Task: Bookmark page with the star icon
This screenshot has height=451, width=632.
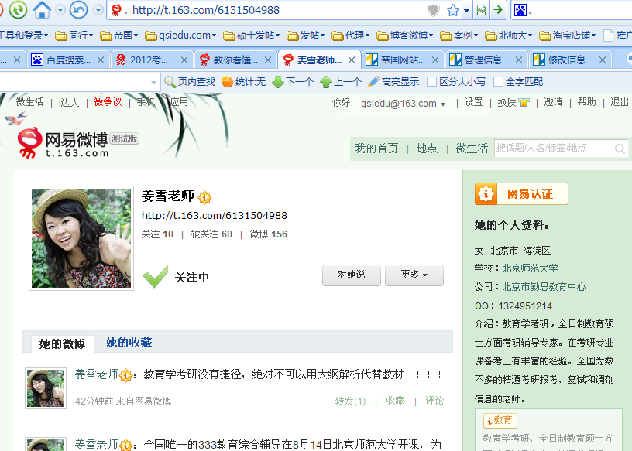Action: [x=453, y=11]
